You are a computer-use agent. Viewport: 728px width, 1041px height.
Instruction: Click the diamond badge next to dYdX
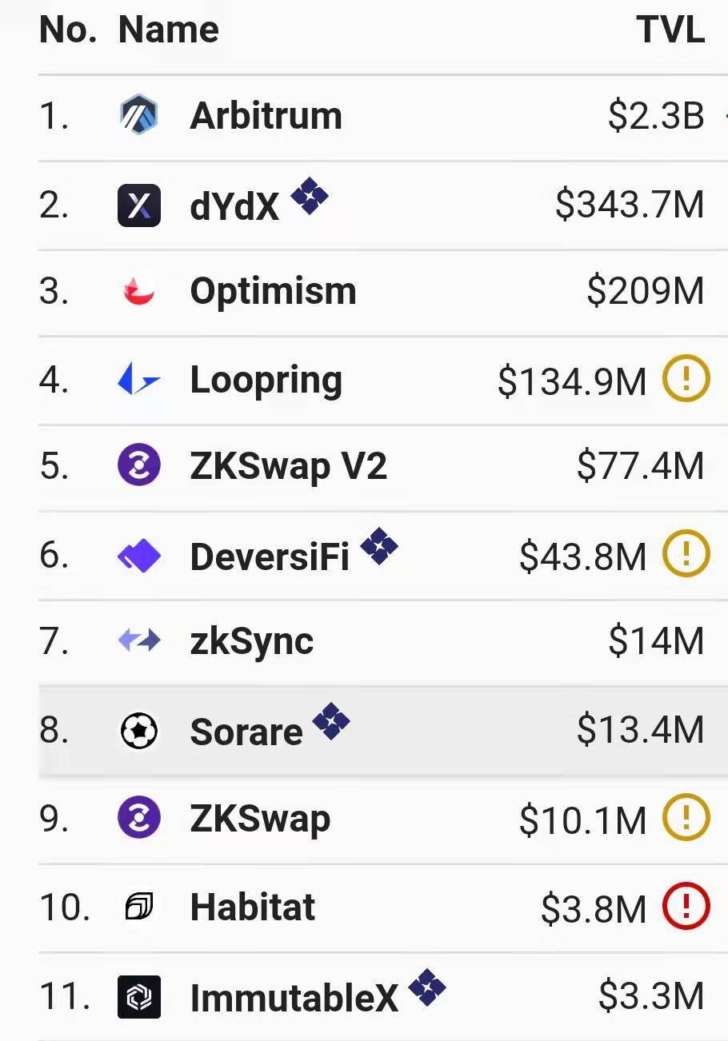coord(310,195)
